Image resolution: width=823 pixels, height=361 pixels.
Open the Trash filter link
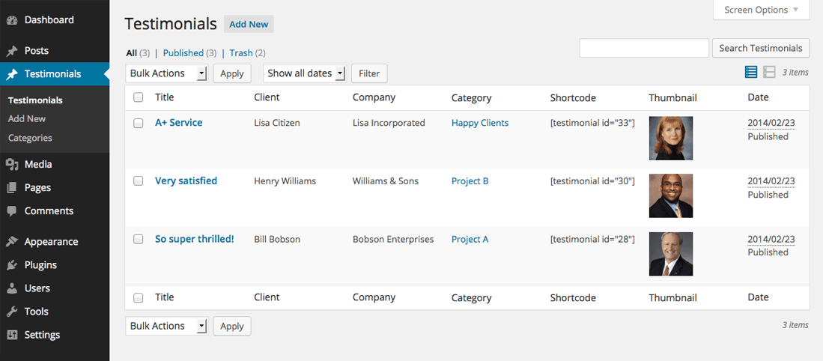241,53
